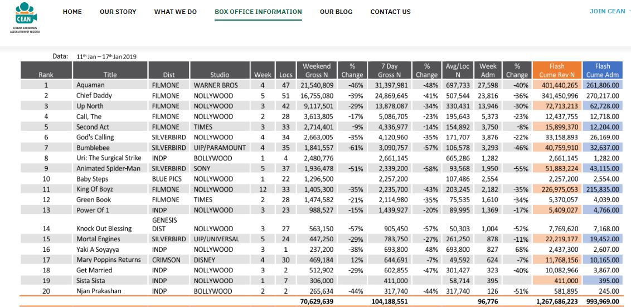This screenshot has height=307, width=631.
Task: Click the DISNEY studio cell
Action: tap(204, 260)
